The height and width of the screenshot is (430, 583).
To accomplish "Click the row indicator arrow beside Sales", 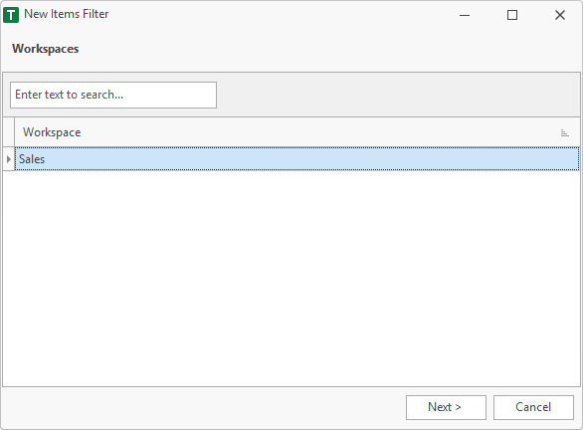I will tap(9, 159).
